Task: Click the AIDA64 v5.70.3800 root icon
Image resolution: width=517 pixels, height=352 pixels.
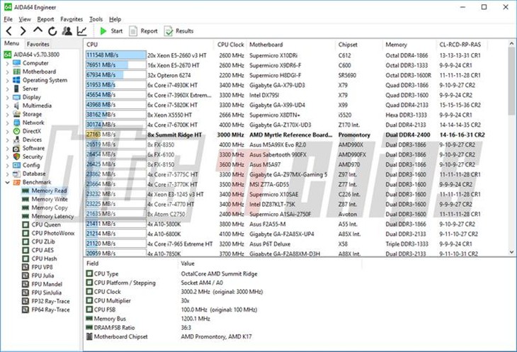Action: point(8,55)
